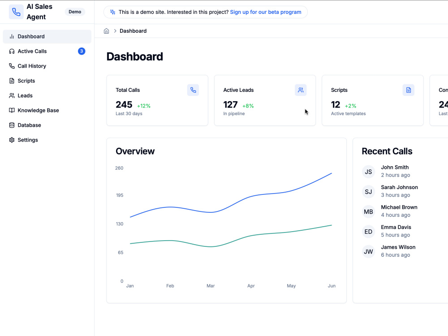The height and width of the screenshot is (336, 448).
Task: Click the Dashboard bar chart icon
Action: coord(12,37)
